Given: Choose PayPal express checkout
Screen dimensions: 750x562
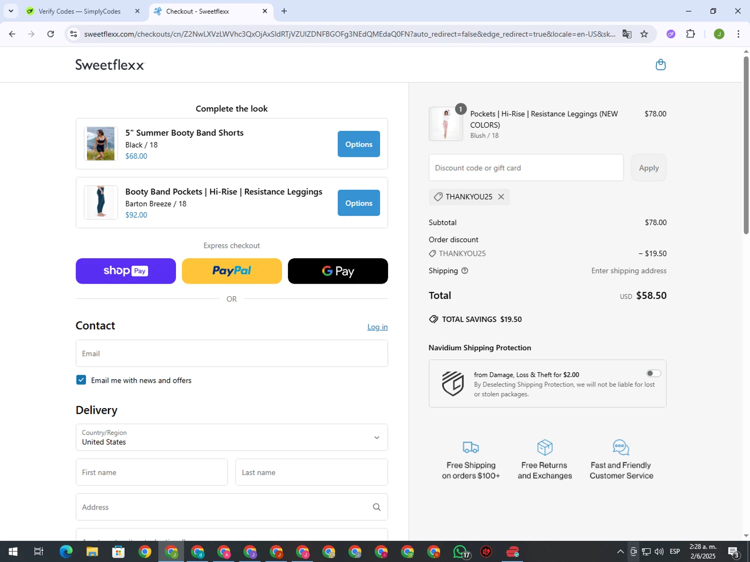Looking at the screenshot, I should pyautogui.click(x=231, y=271).
